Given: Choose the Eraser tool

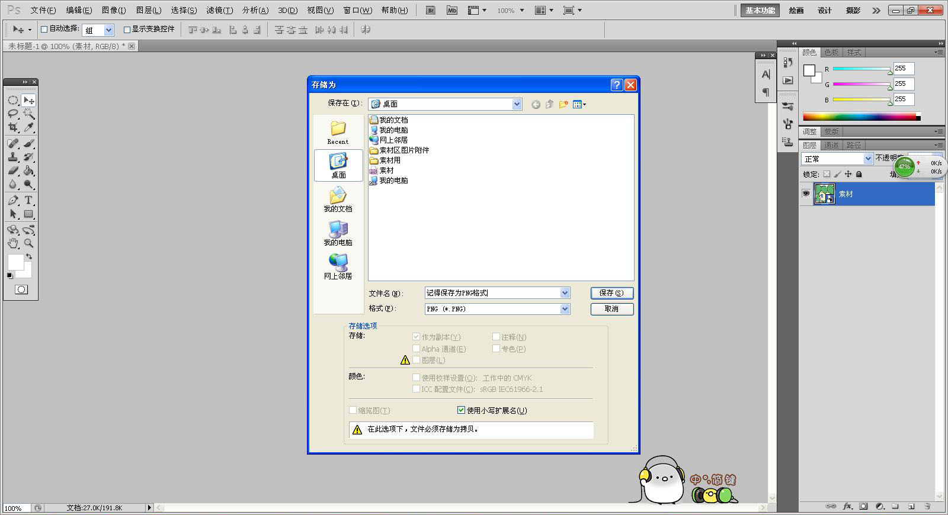Looking at the screenshot, I should click(13, 170).
